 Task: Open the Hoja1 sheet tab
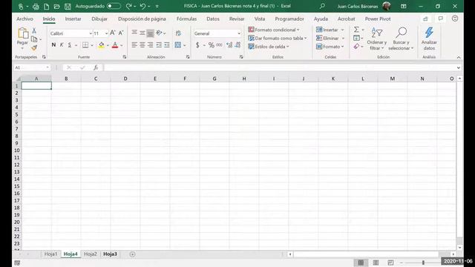(x=50, y=254)
